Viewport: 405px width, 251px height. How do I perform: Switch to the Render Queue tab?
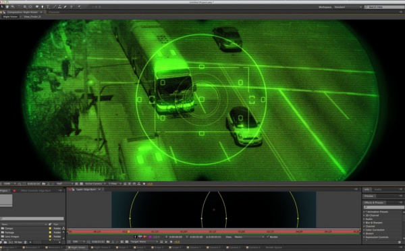274,248
